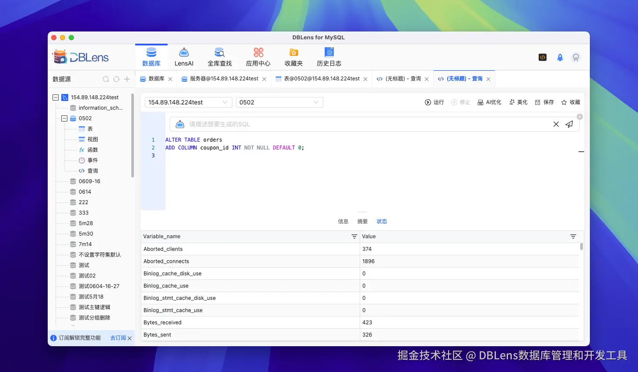
Task: Collapse the 154.89.148.224test connection node
Action: click(x=56, y=97)
